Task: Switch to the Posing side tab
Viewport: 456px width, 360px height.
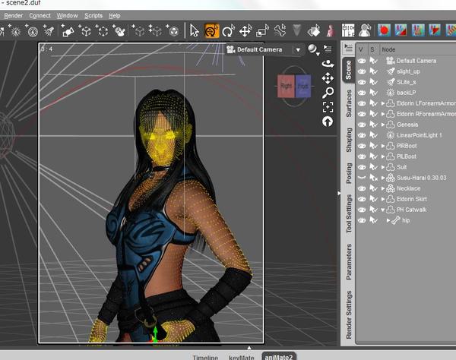Action: tap(348, 173)
